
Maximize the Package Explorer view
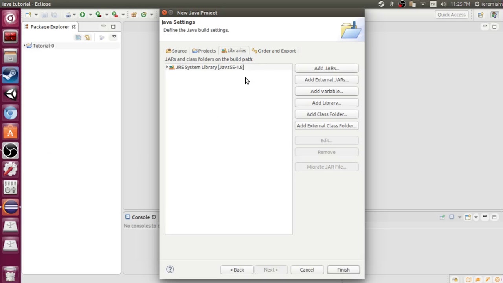[113, 26]
